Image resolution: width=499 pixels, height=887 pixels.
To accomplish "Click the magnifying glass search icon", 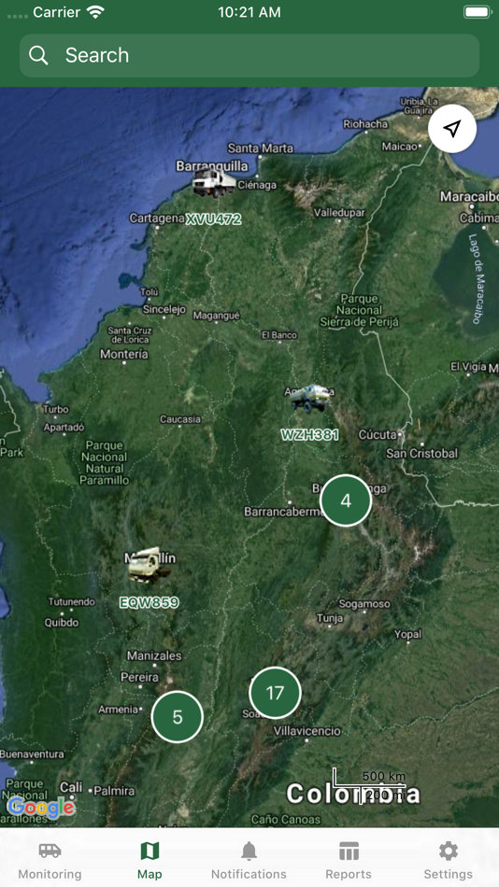I will pyautogui.click(x=38, y=55).
